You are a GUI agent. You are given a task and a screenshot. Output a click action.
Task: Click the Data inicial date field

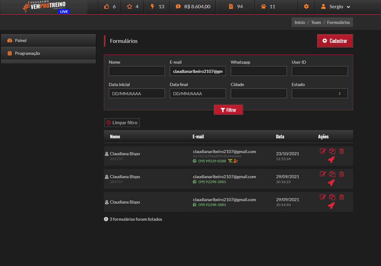click(137, 93)
